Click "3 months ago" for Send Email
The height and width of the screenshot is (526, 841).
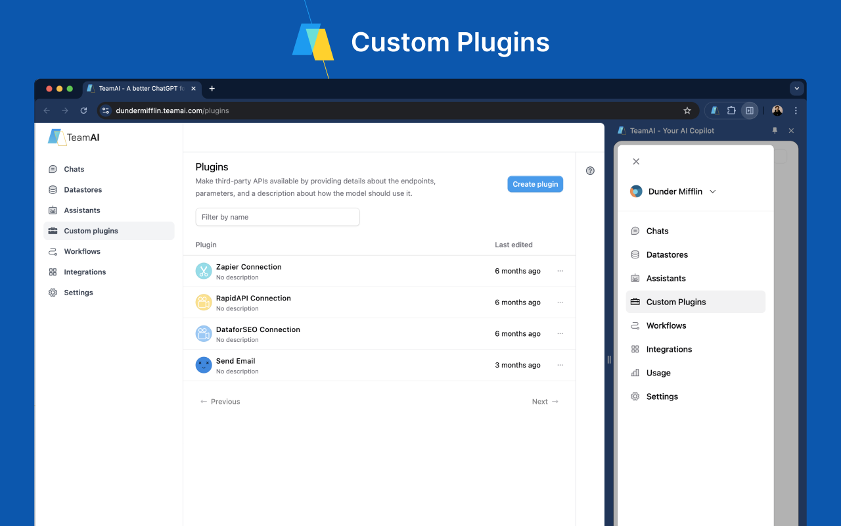[x=518, y=365]
